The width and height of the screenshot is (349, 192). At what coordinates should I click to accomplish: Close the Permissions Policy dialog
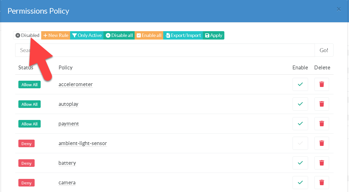point(339,9)
